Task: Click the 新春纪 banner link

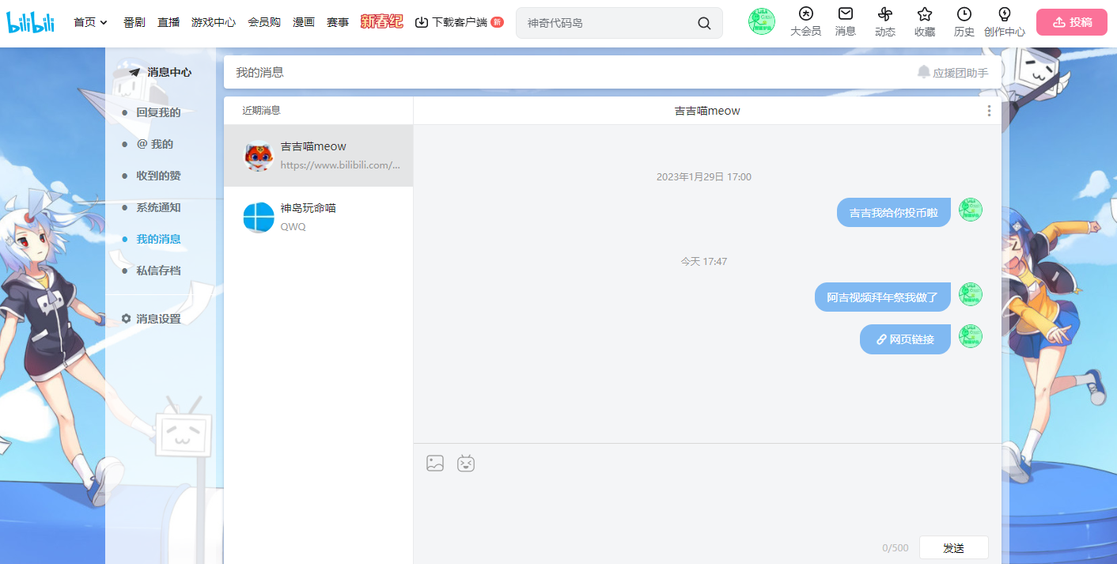Action: [381, 22]
